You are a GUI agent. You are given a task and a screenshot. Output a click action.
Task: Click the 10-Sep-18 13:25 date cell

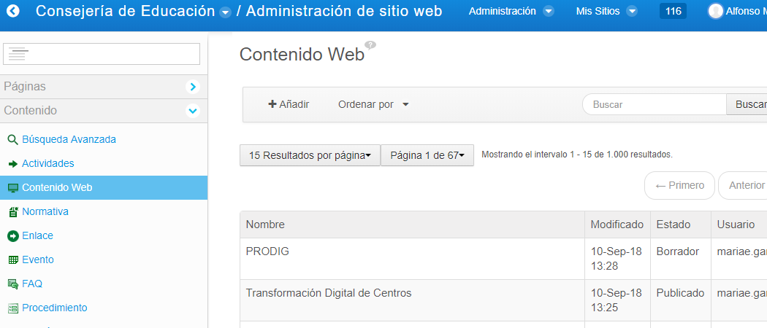coord(616,300)
